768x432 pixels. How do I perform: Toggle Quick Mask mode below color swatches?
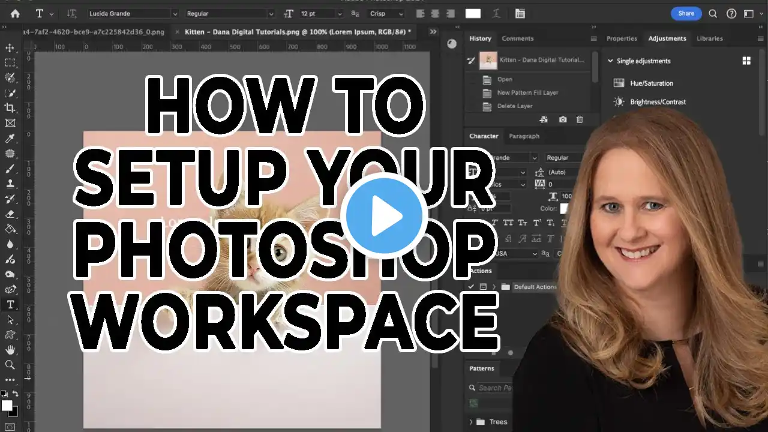(x=10, y=427)
